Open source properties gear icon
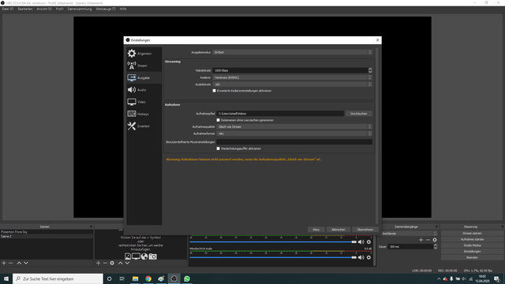The width and height of the screenshot is (505, 284). (x=112, y=263)
